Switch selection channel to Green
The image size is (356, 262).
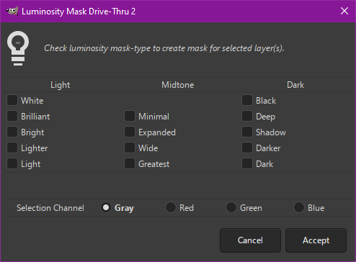231,207
